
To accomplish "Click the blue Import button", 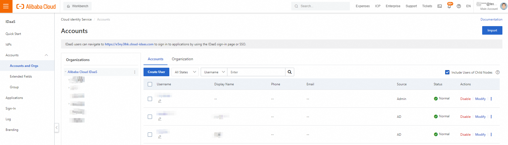I will point(492,30).
